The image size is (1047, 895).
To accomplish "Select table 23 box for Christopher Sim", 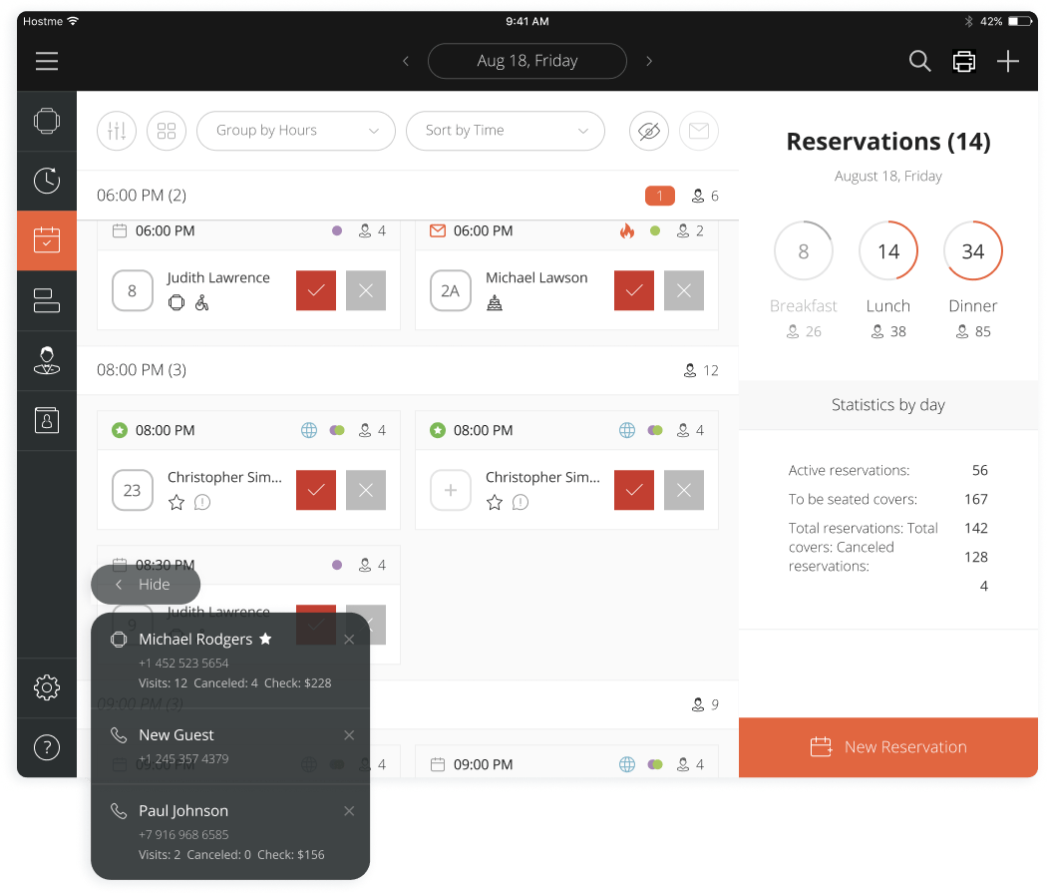I will [x=133, y=490].
